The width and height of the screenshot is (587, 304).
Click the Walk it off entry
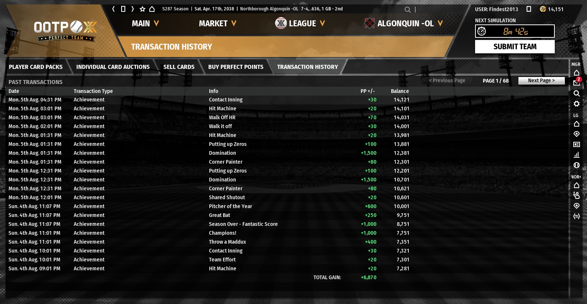(x=220, y=126)
